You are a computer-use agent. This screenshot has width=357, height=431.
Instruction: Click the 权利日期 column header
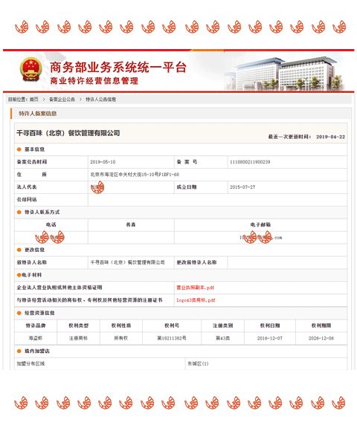(270, 325)
